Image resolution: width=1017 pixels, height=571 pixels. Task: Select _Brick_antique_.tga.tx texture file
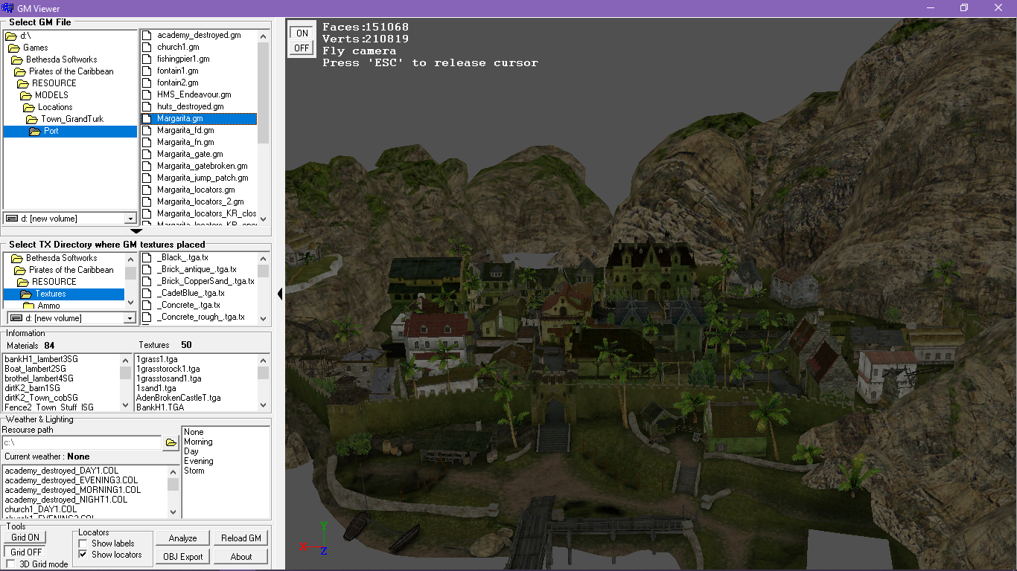[197, 269]
